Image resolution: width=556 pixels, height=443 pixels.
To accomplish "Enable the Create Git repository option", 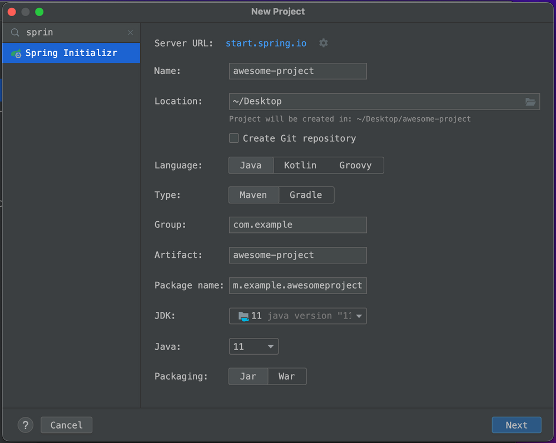I will coord(234,138).
